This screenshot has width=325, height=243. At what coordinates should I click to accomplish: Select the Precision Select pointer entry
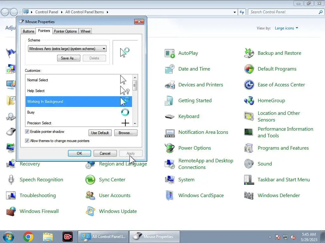pos(79,123)
